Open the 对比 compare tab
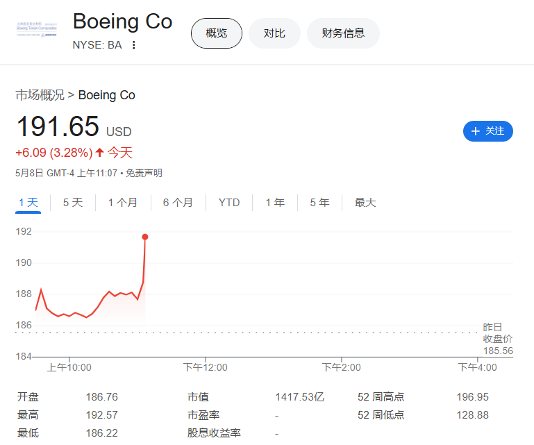 pyautogui.click(x=274, y=33)
